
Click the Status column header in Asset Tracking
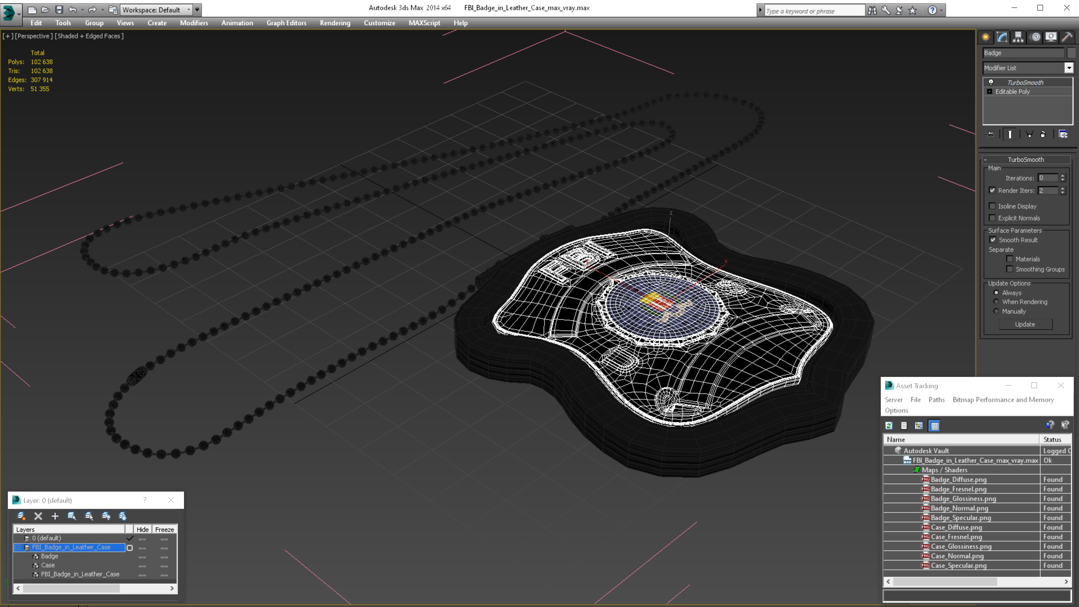coord(1055,440)
